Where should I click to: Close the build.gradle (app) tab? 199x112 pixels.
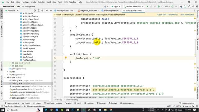143,11
